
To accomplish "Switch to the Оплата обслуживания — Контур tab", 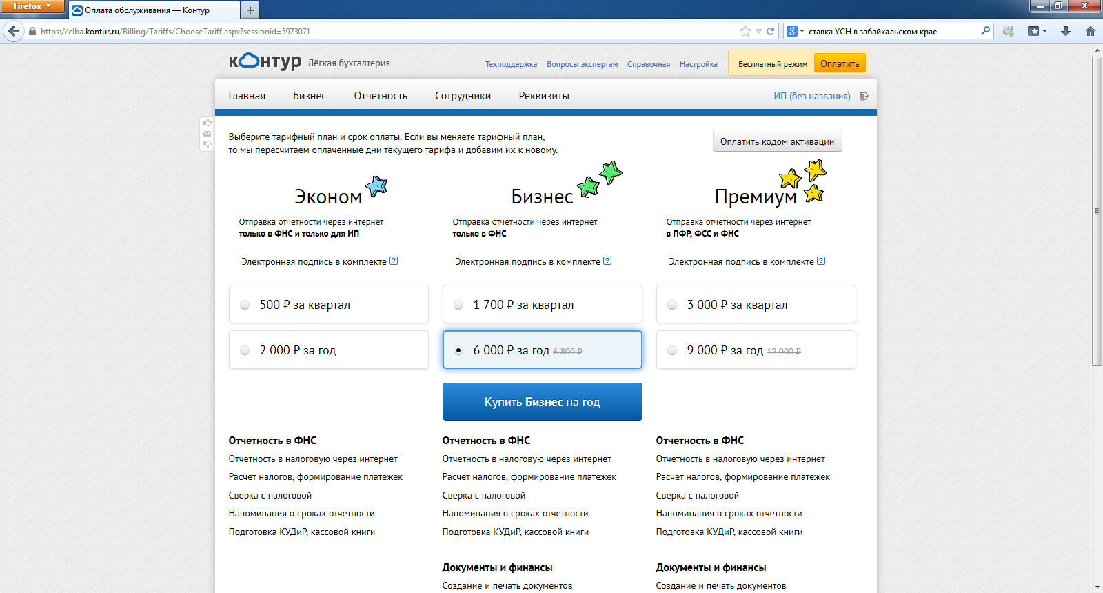I will [154, 10].
